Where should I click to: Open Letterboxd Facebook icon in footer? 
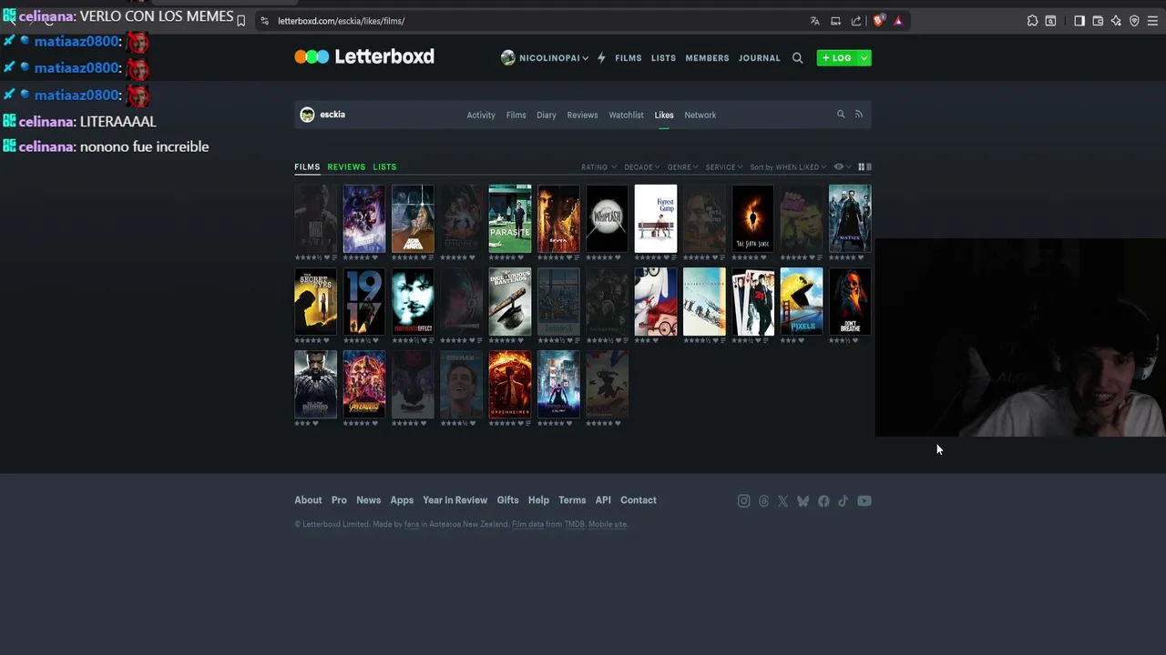823,501
